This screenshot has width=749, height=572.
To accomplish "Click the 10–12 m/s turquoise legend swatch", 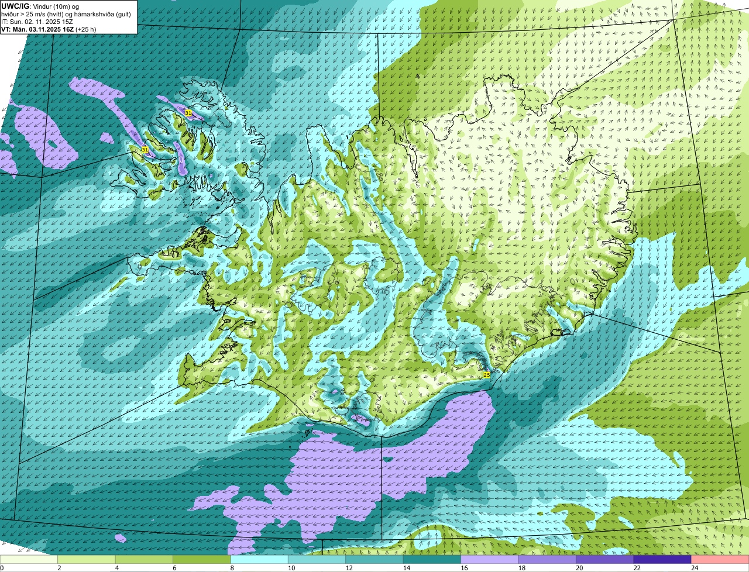I will point(317,559).
